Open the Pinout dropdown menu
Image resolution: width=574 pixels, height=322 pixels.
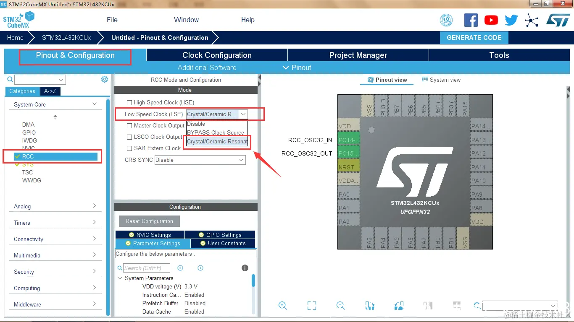point(297,68)
